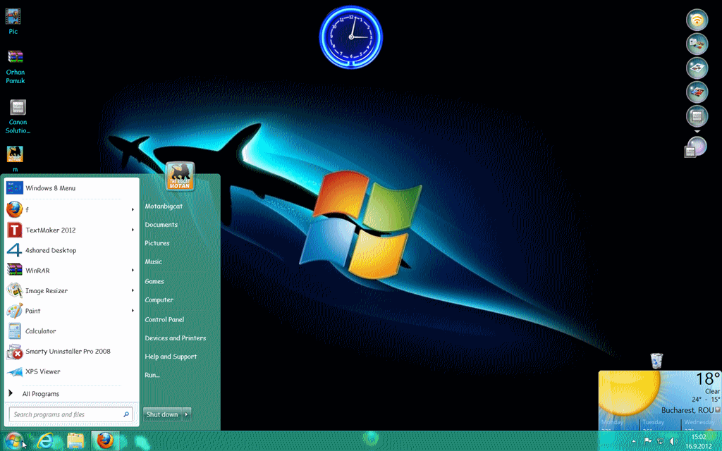This screenshot has width=722, height=451.
Task: Open Computer from the Start menu
Action: click(x=159, y=299)
